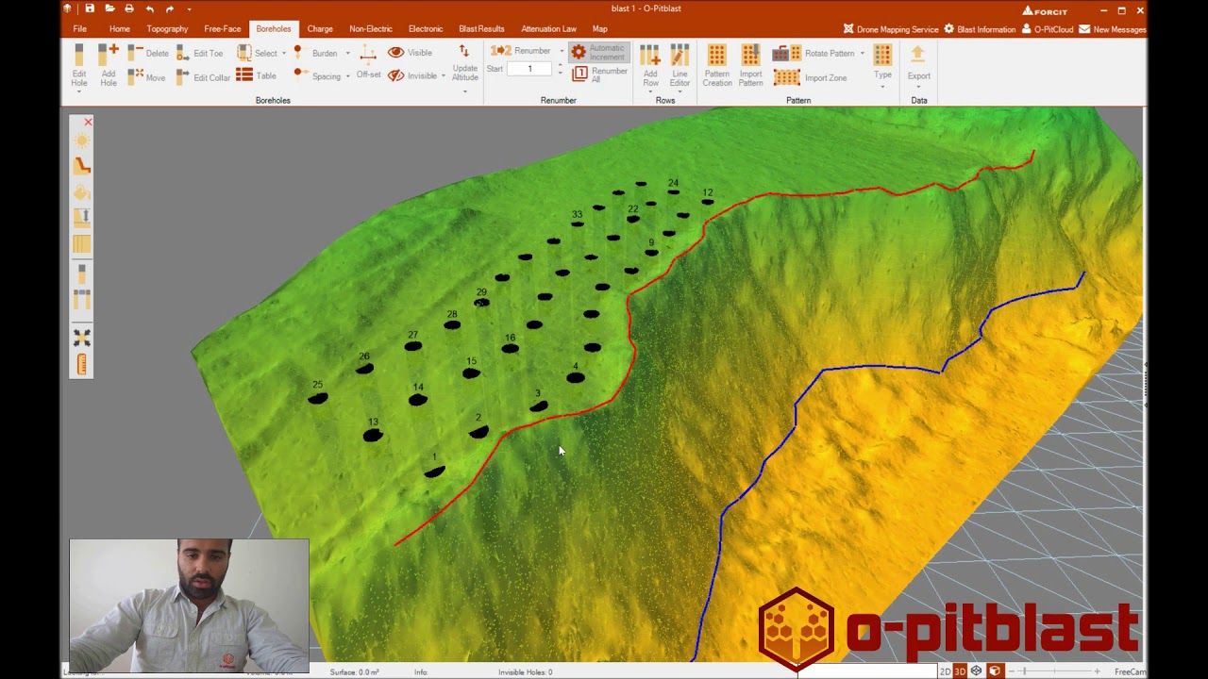
Task: Open the Line Editor tool
Action: (679, 66)
